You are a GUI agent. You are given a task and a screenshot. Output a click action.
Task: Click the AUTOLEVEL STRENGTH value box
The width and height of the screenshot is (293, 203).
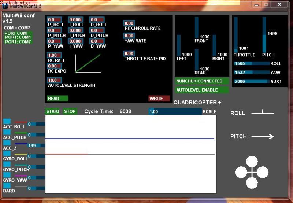(54, 80)
